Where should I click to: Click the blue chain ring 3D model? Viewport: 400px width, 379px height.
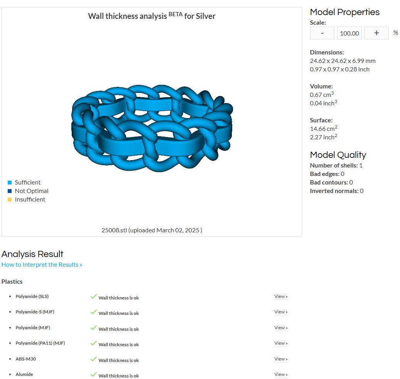152,128
